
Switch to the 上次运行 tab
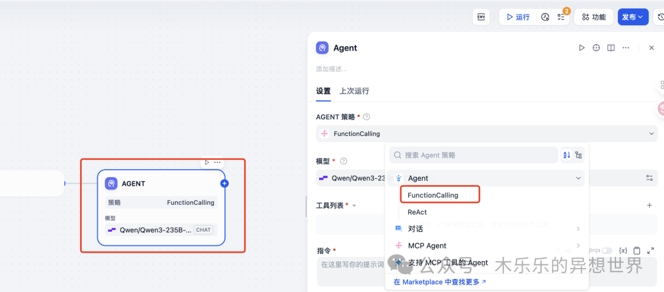click(354, 91)
